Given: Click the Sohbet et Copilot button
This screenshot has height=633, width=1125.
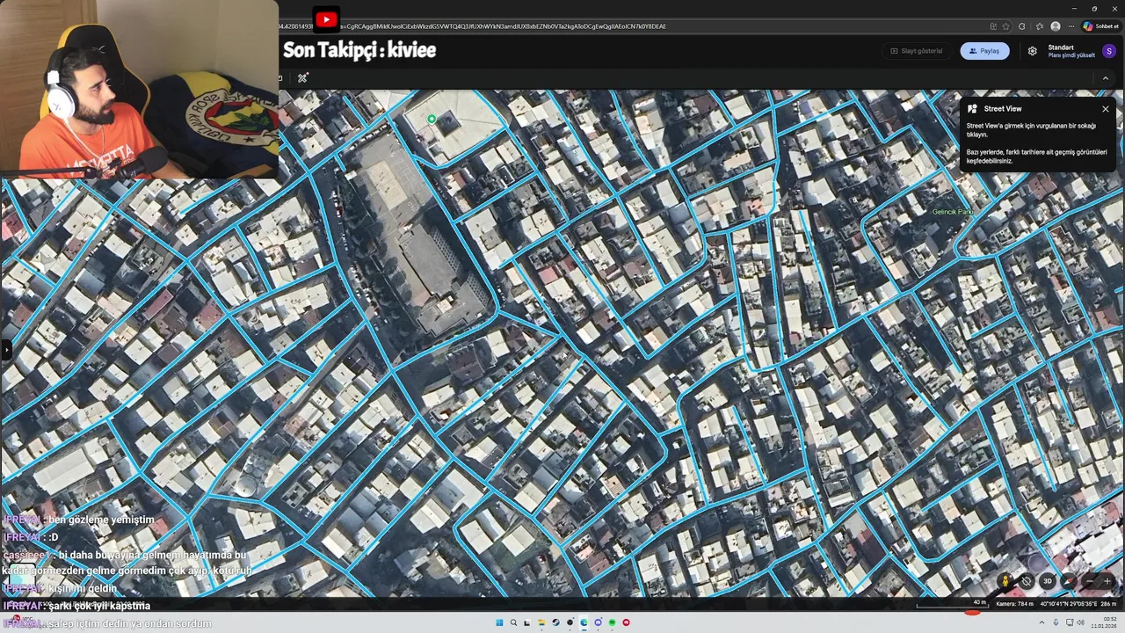Looking at the screenshot, I should pyautogui.click(x=1100, y=26).
